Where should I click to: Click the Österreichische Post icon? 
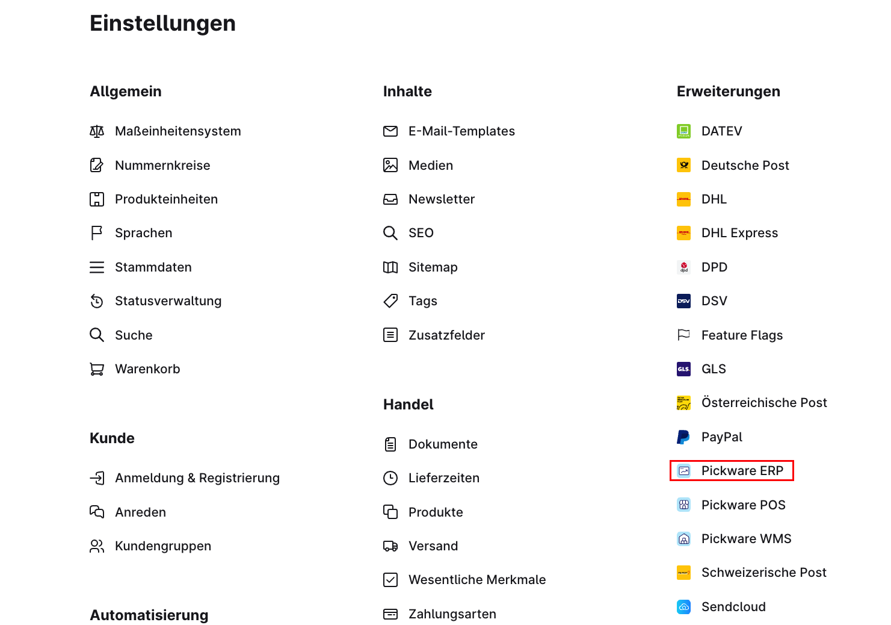pos(683,403)
